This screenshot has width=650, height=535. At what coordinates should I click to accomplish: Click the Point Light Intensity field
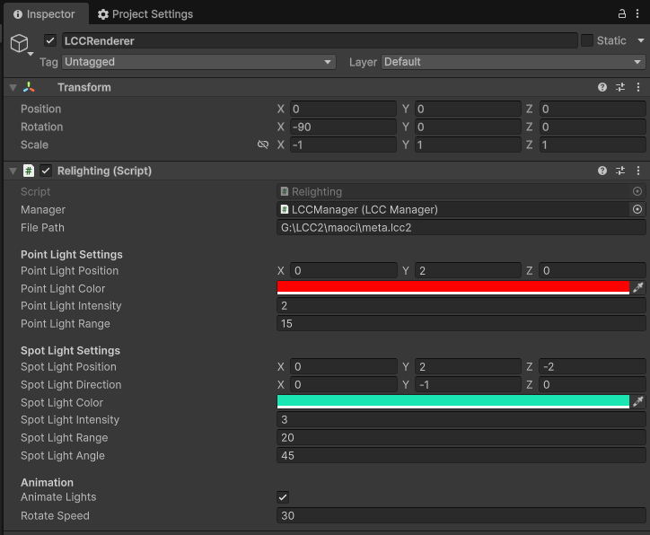(x=461, y=305)
